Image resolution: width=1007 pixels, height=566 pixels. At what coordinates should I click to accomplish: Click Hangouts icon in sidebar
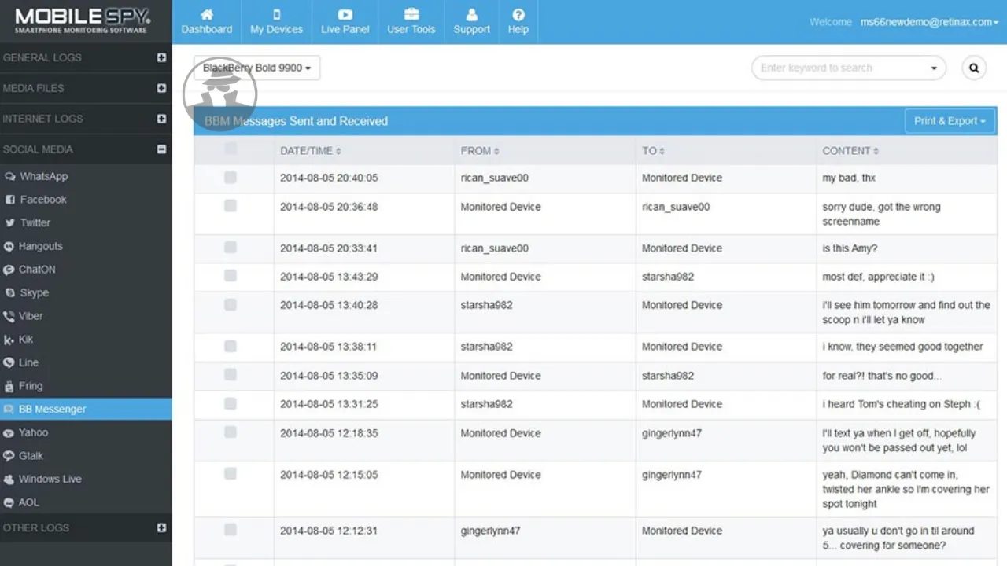[9, 246]
